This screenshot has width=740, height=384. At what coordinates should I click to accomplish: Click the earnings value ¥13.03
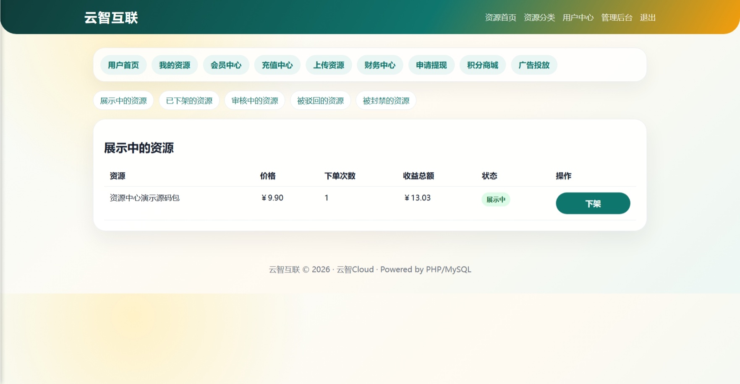click(417, 198)
